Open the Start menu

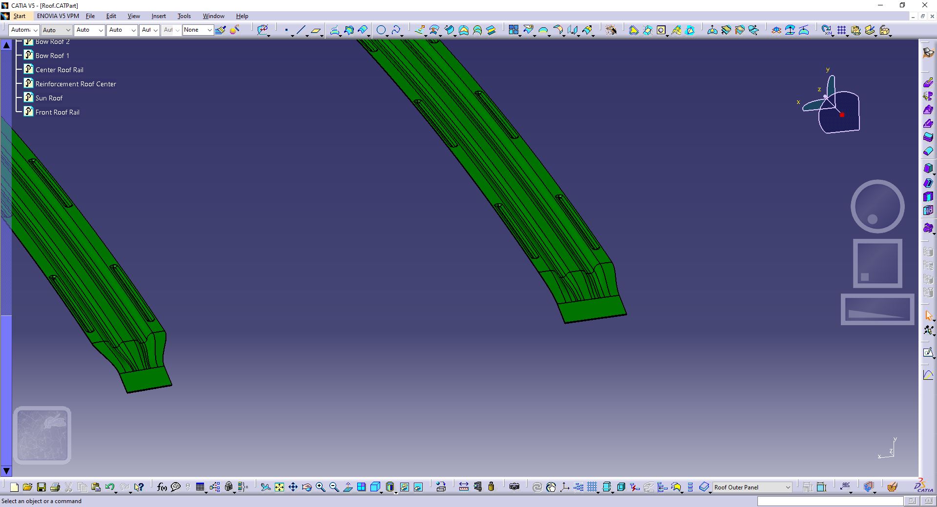pyautogui.click(x=20, y=16)
